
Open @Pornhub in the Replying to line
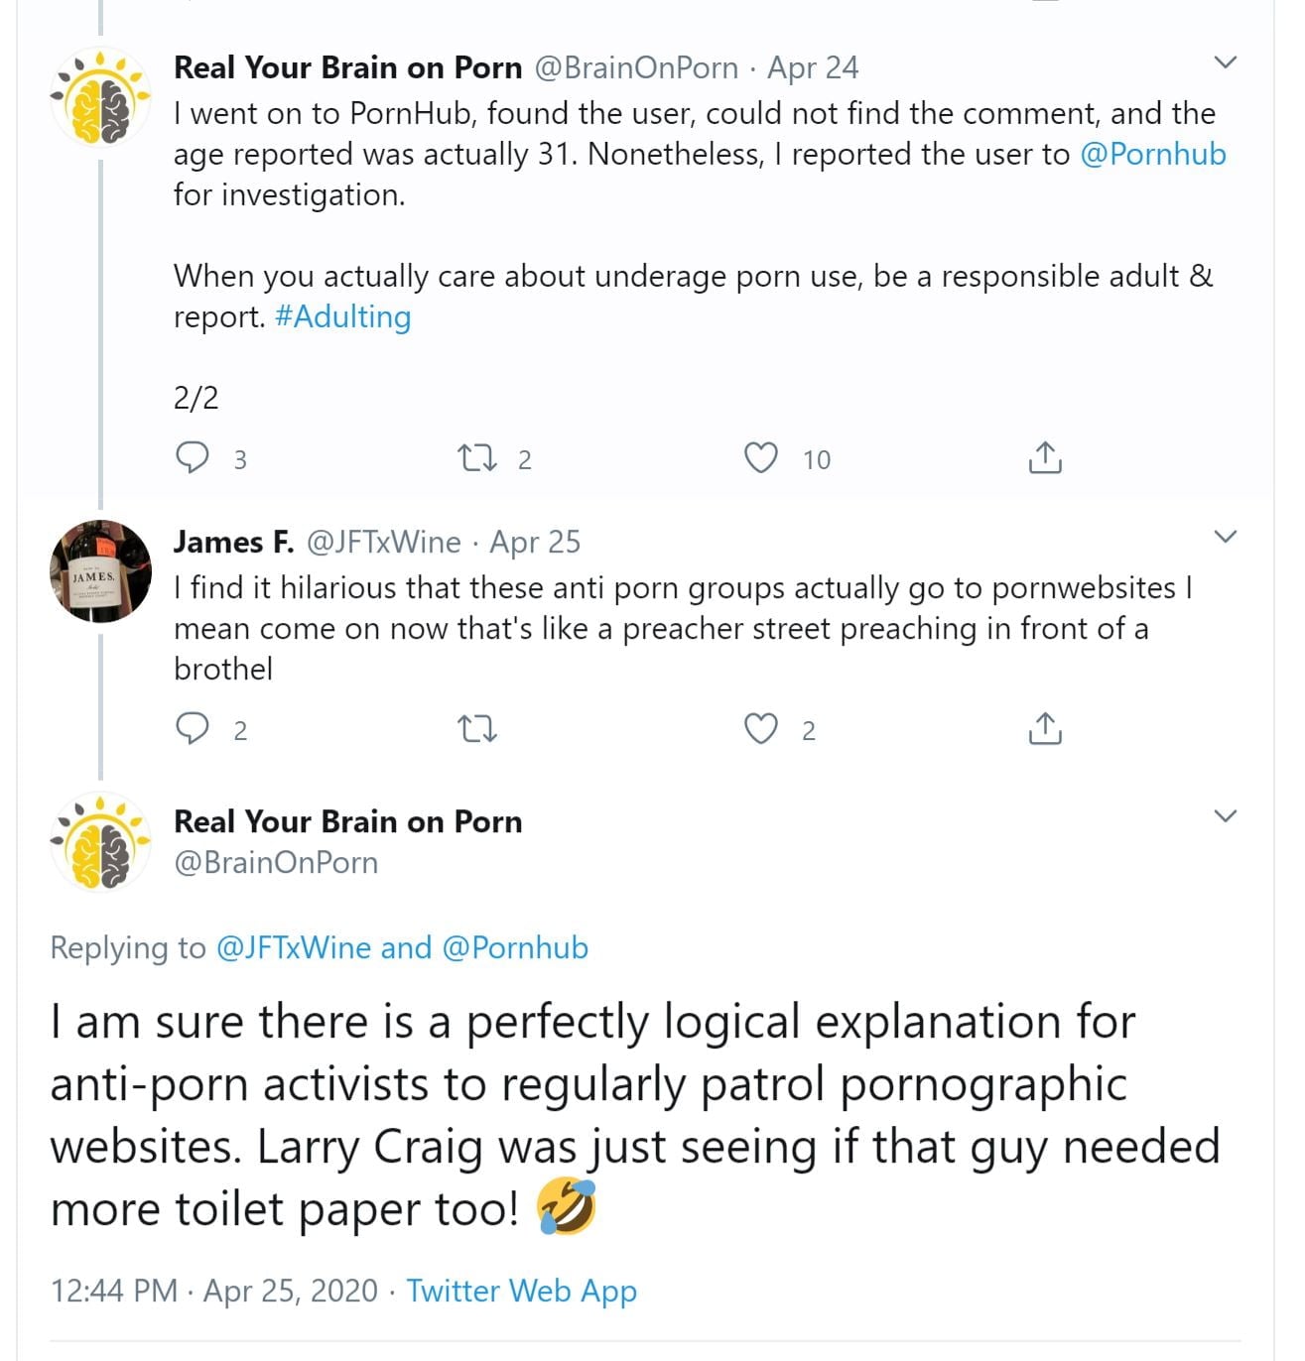[x=514, y=948]
